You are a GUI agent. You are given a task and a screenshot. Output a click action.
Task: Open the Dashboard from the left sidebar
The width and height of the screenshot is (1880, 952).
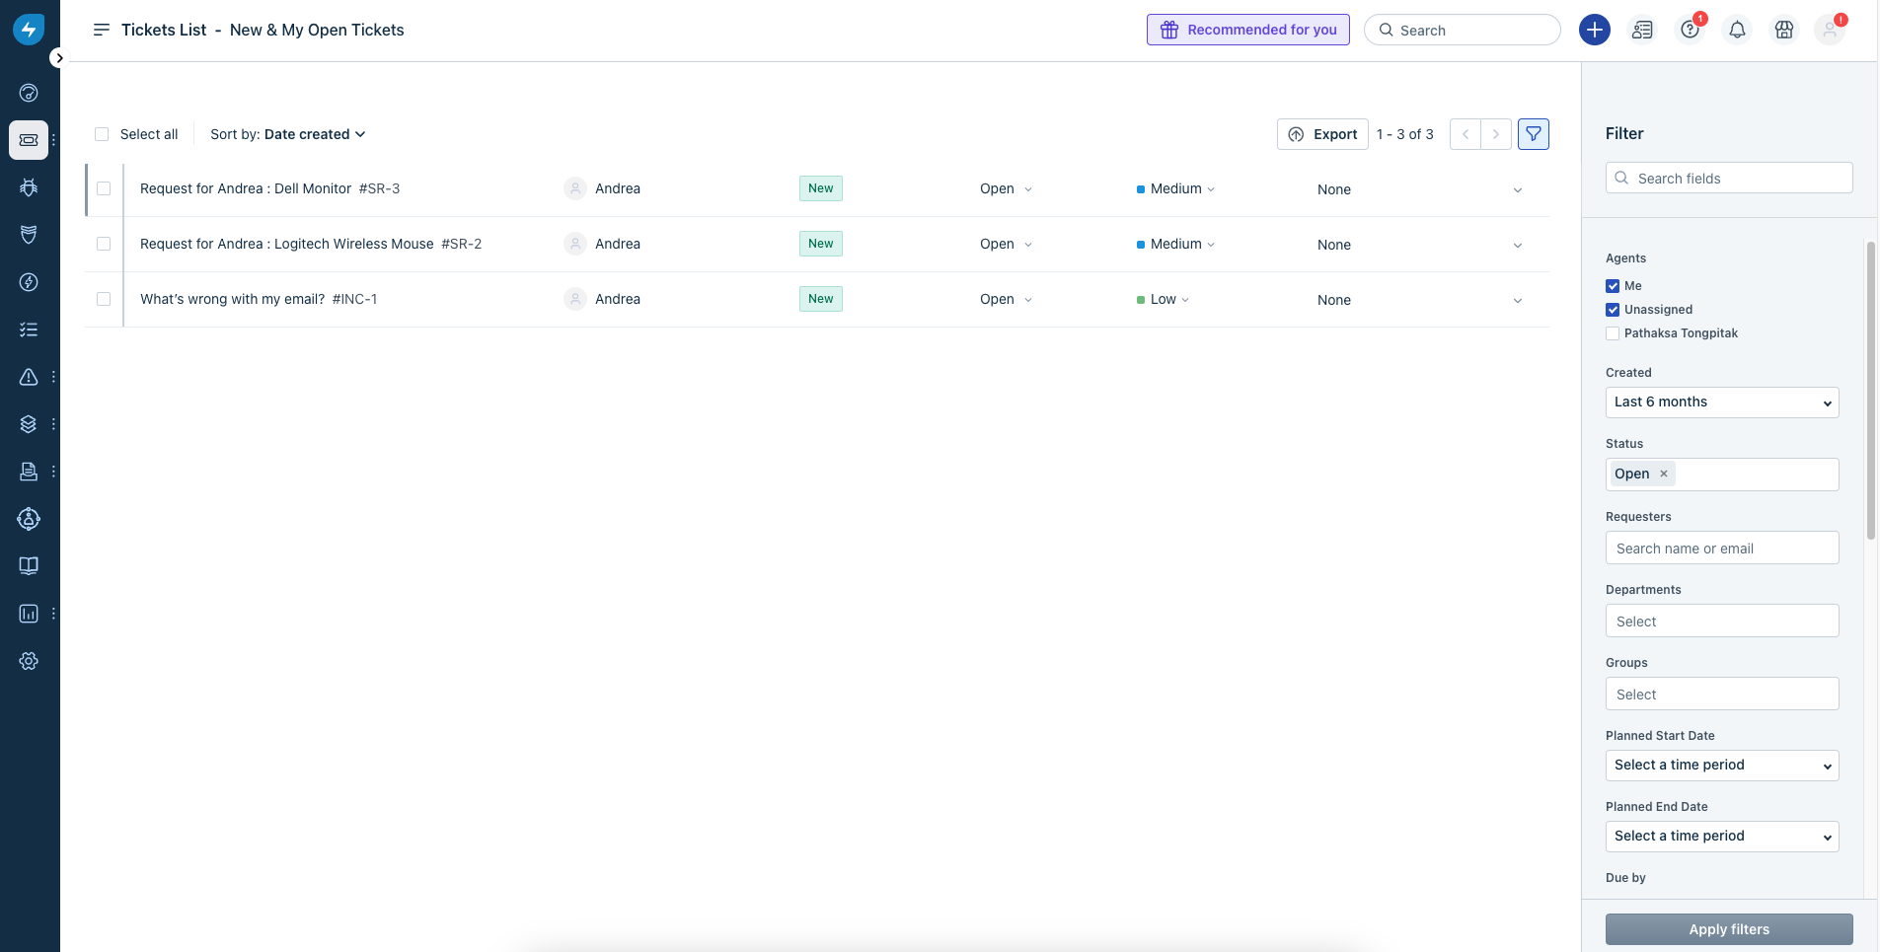(x=29, y=93)
